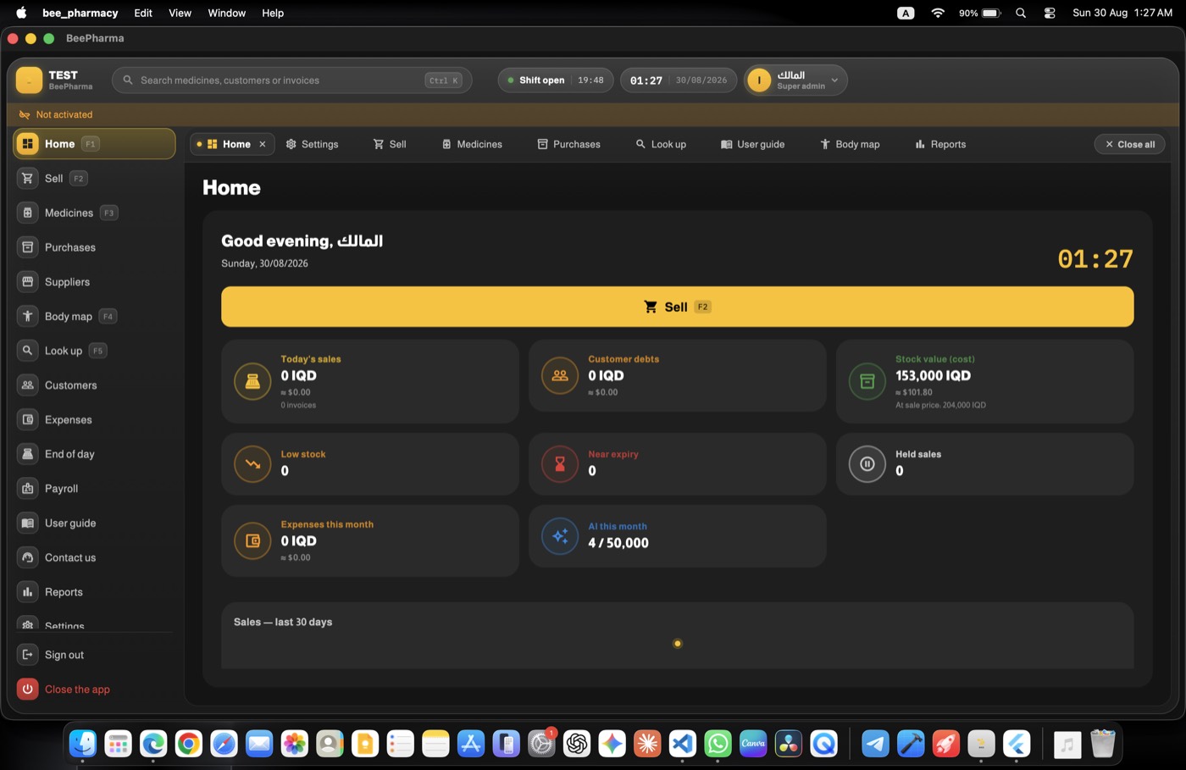Open Control Center in the menu bar
The height and width of the screenshot is (770, 1186).
pyautogui.click(x=1050, y=13)
